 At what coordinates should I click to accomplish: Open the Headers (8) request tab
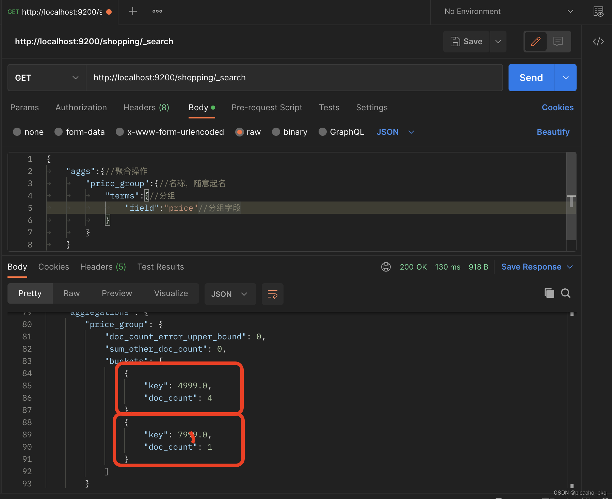146,108
